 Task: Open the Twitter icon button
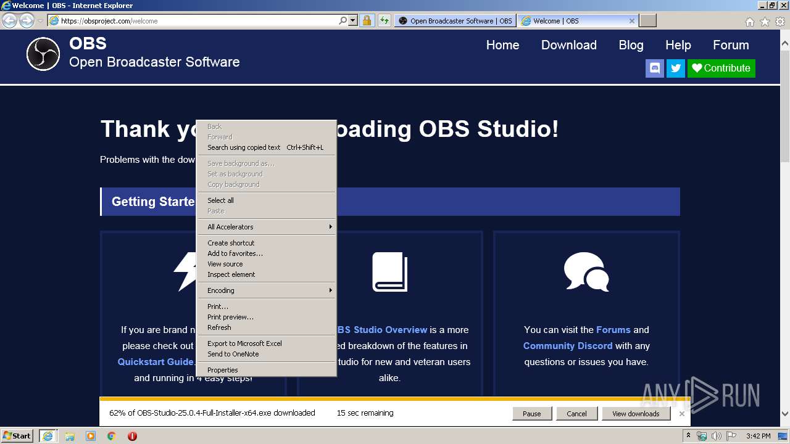(x=676, y=68)
